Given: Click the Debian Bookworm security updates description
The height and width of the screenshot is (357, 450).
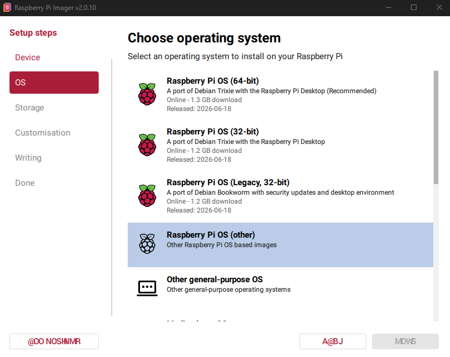Looking at the screenshot, I should pos(280,192).
